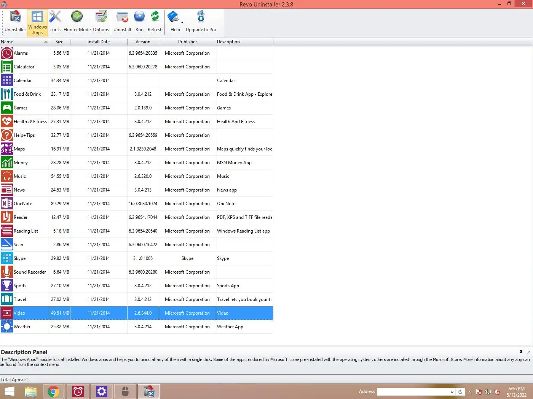This screenshot has height=399, width=533.
Task: Select the Food & Drink app icon
Action: [x=7, y=94]
